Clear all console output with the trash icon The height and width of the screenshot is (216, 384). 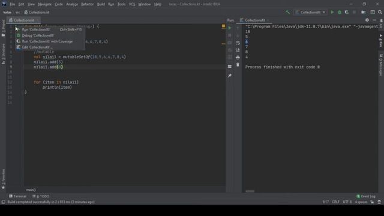click(238, 65)
